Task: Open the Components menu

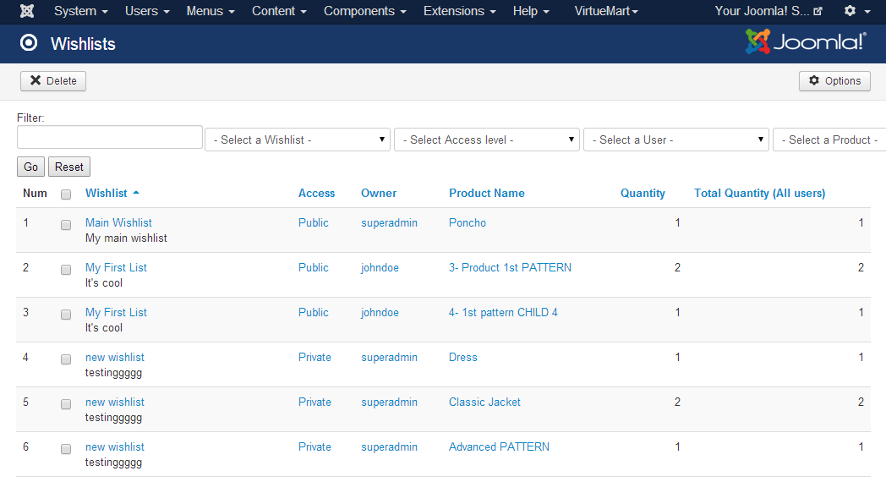Action: coord(364,11)
